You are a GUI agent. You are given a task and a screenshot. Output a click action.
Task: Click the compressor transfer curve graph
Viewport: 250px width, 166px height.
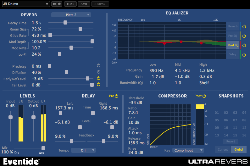point(170,125)
